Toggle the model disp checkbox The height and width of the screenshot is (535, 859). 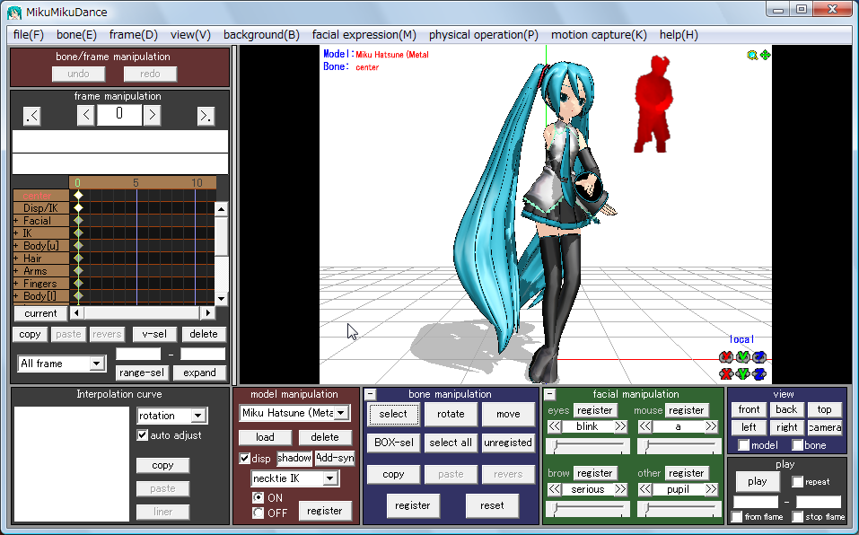tap(245, 459)
